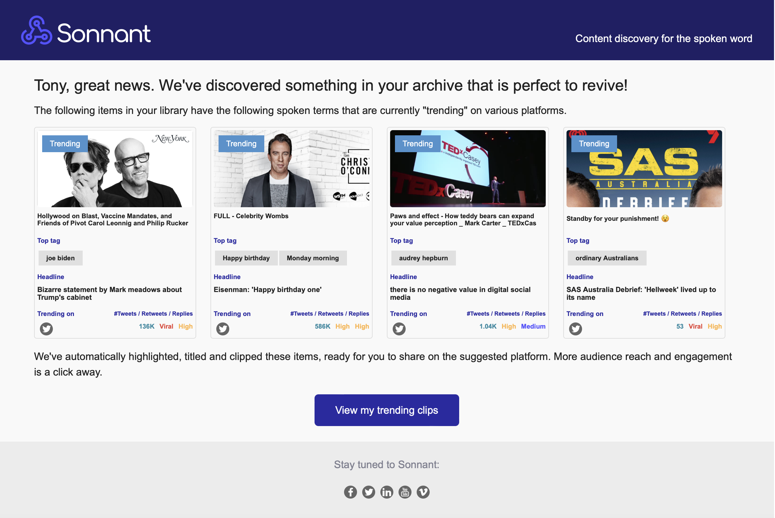The width and height of the screenshot is (775, 518).
Task: Open Twitter icon on Hollywood on Blast card
Action: 46,329
